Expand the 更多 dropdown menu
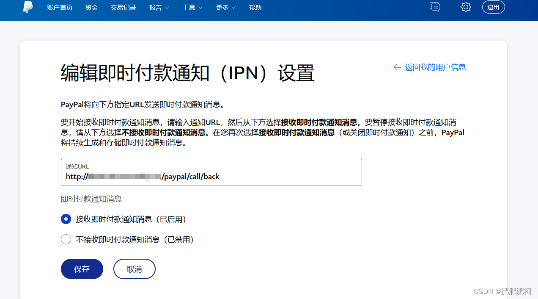538x299 pixels. click(226, 8)
